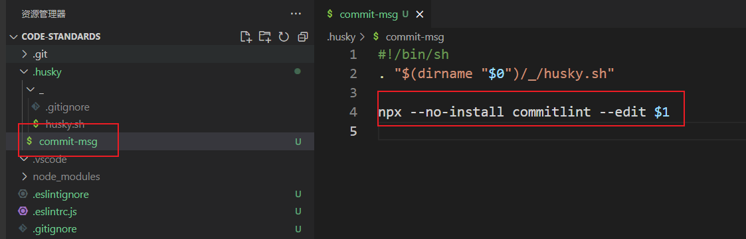Image resolution: width=746 pixels, height=239 pixels.
Task: Expand the node_modules folder
Action: (160, 177)
